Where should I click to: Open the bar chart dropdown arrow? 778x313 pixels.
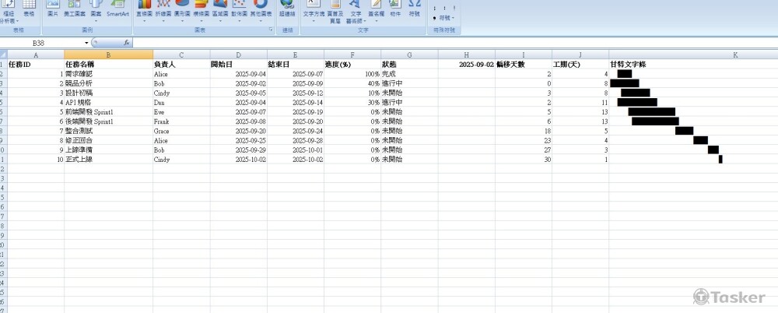[201, 21]
